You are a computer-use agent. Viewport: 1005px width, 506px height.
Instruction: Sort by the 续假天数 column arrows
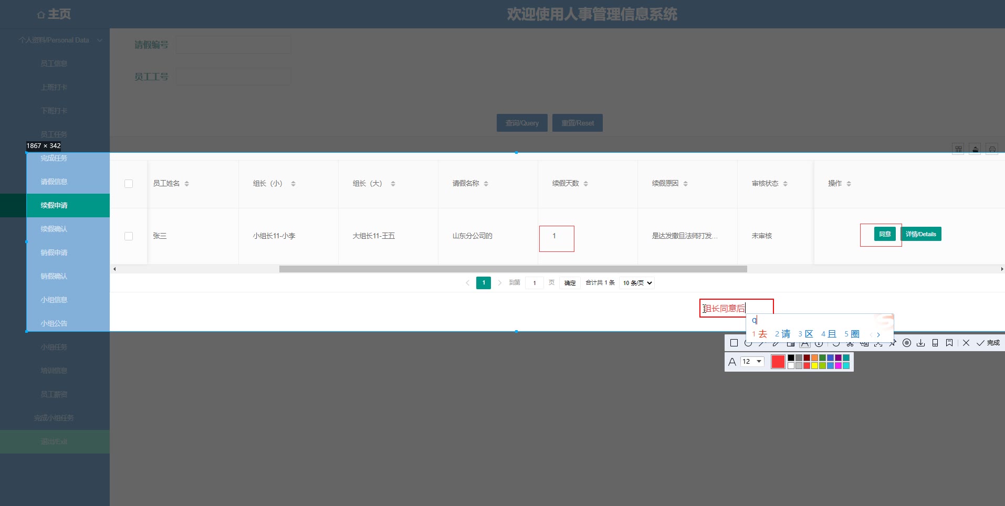tap(586, 184)
